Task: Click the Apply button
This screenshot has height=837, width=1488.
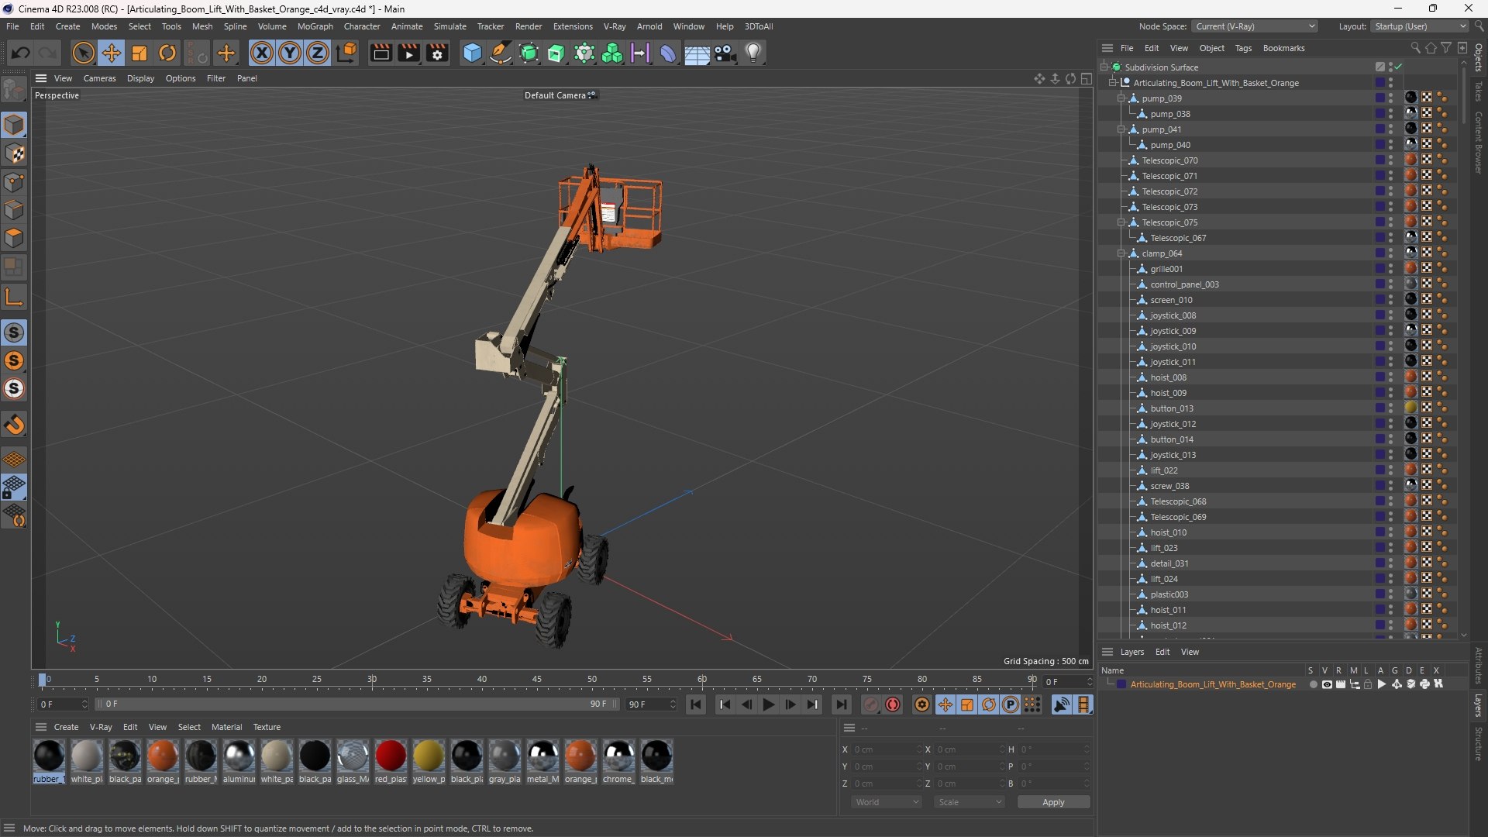Action: (1053, 802)
